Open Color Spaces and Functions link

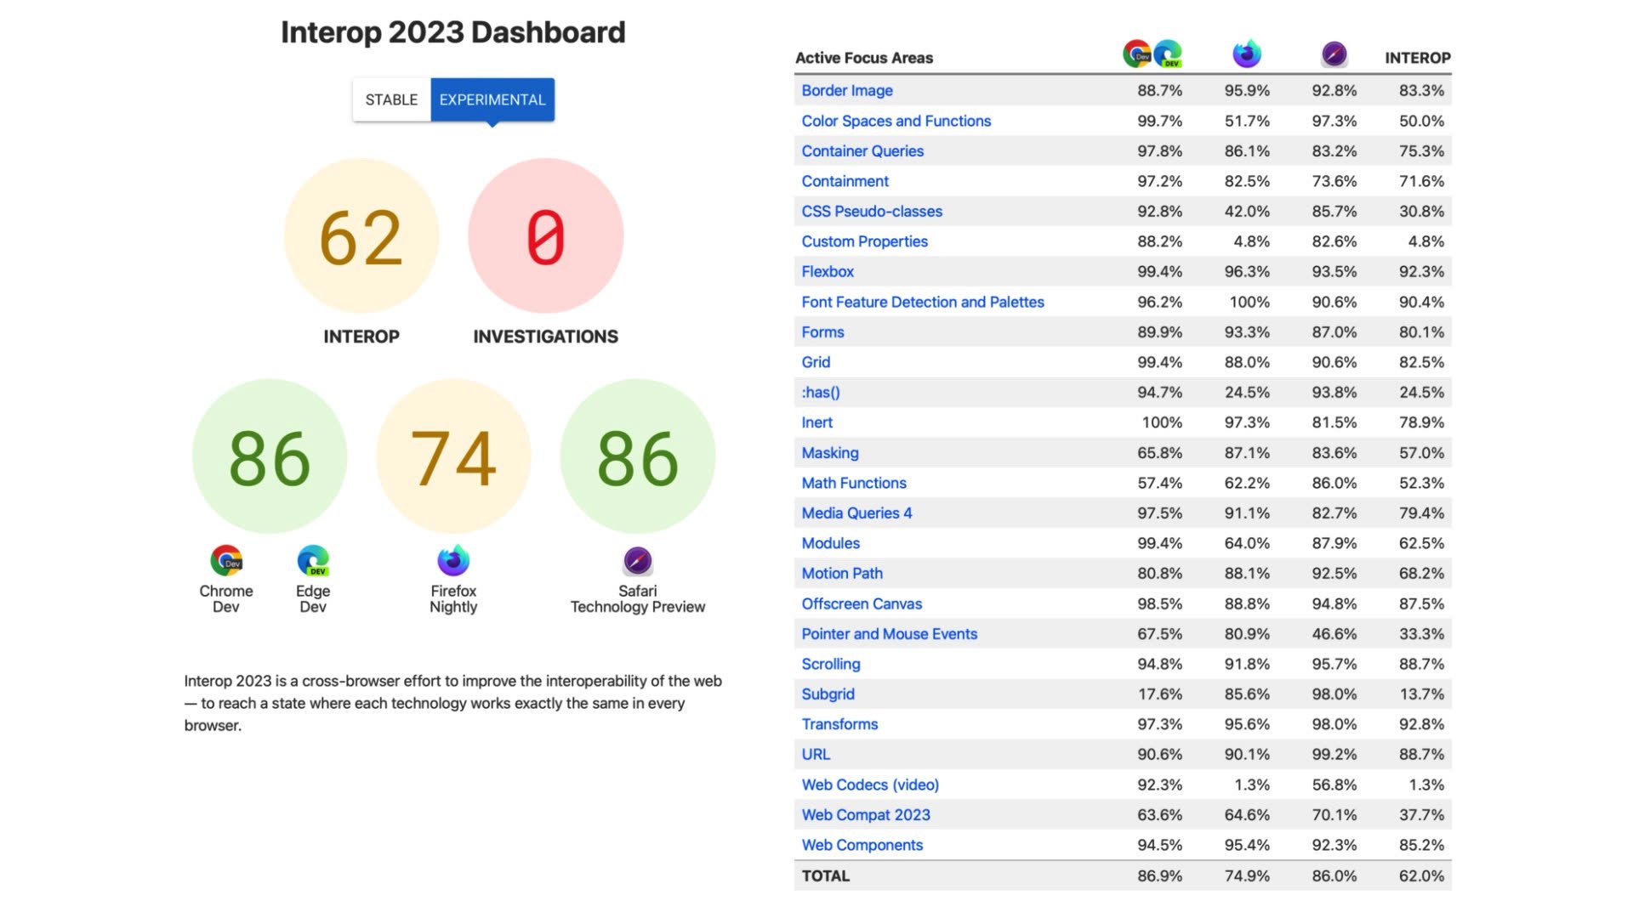click(x=896, y=121)
